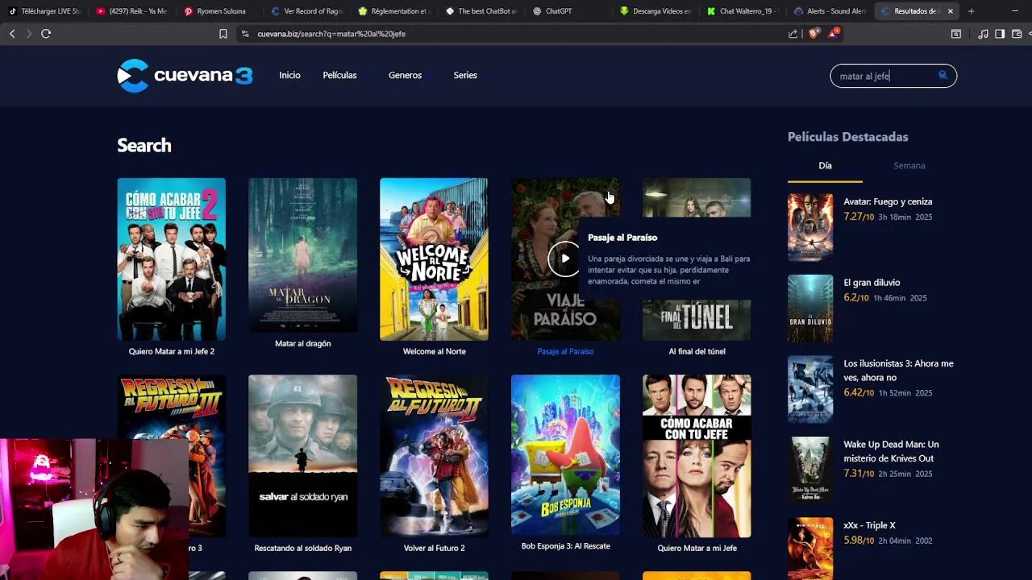Viewport: 1032px width, 580px height.
Task: Open Quiero Matar a mi Jefe 2 poster
Action: tap(171, 259)
